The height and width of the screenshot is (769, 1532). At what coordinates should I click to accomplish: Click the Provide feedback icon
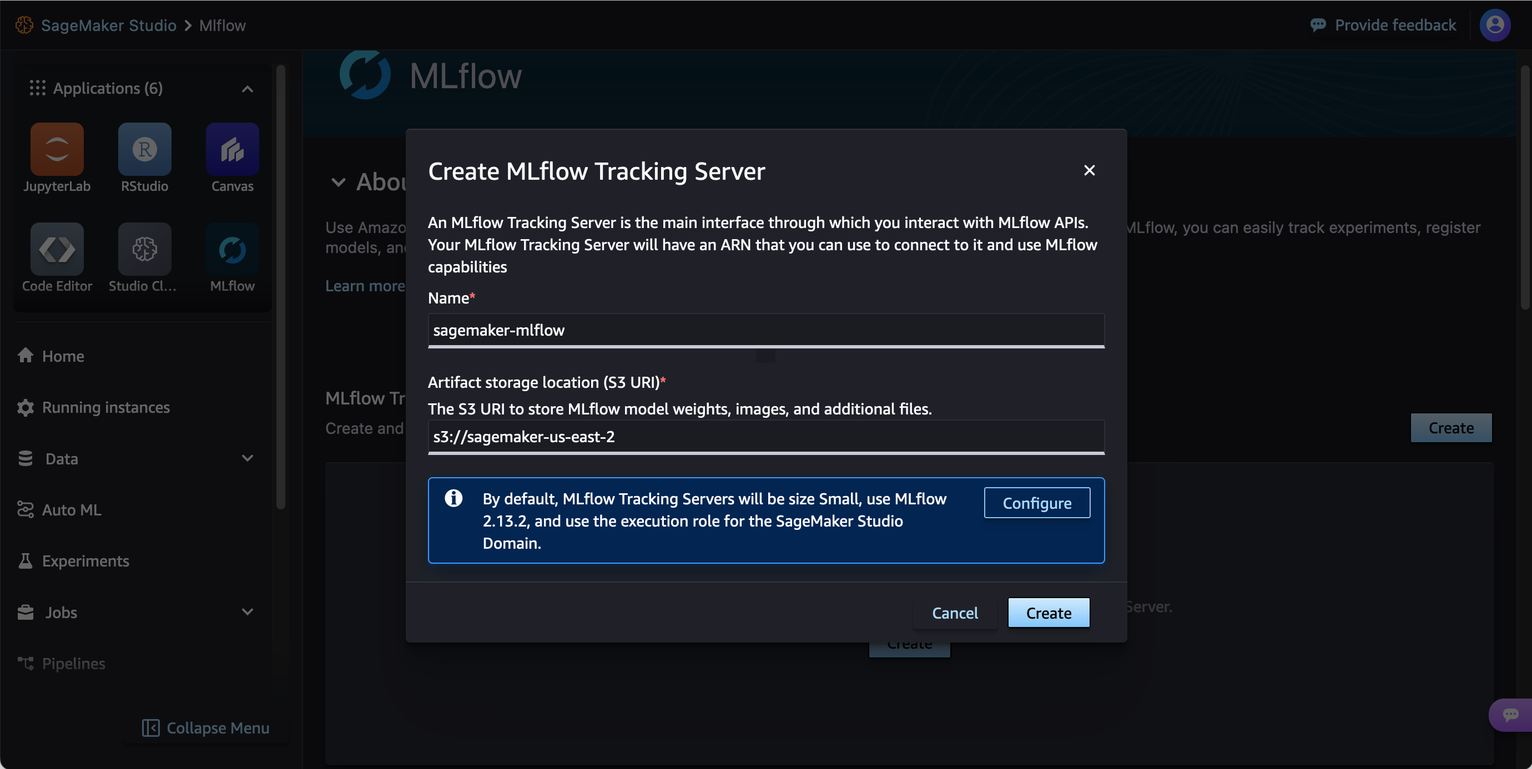pyautogui.click(x=1319, y=23)
